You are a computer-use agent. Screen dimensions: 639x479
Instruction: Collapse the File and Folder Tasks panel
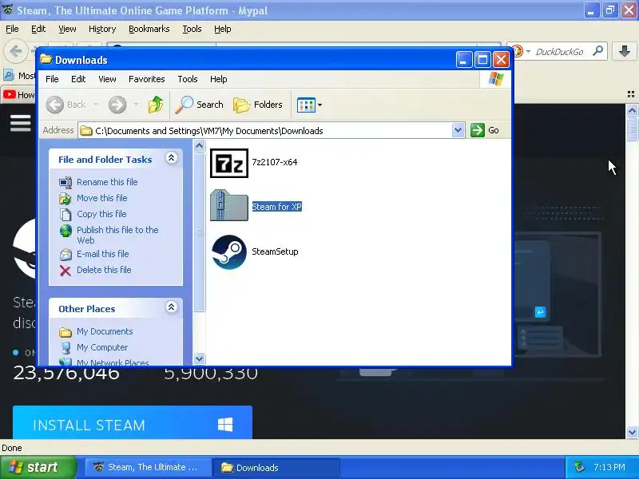tap(172, 158)
